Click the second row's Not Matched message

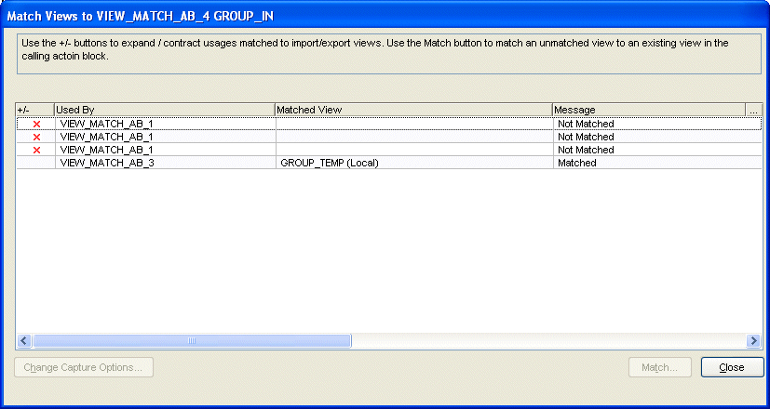(586, 137)
